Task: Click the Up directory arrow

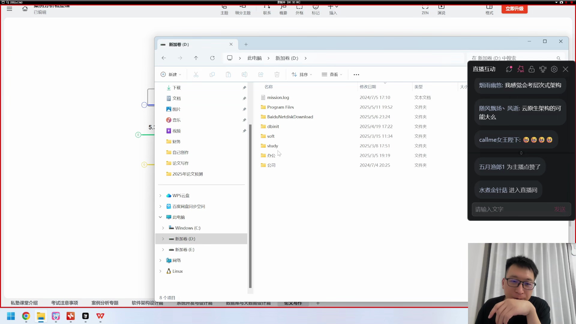Action: (x=196, y=58)
